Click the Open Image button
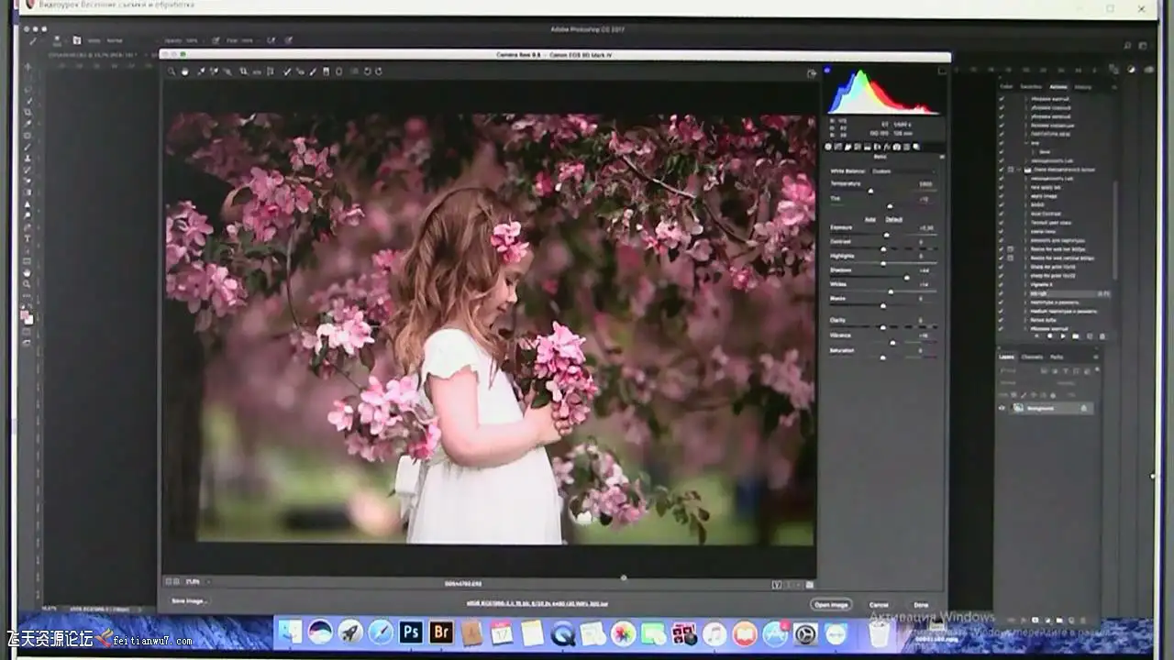 (831, 605)
